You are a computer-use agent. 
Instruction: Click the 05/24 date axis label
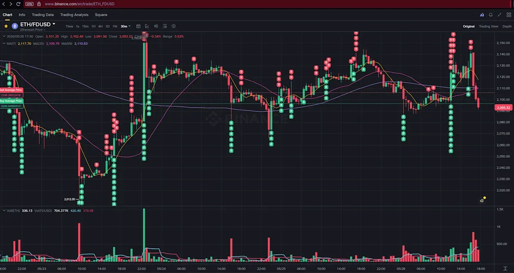click(161, 268)
